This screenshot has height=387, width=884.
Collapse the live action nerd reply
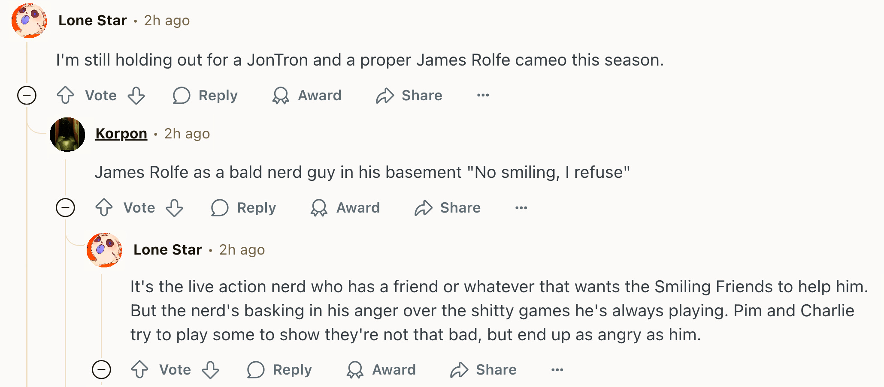[101, 369]
